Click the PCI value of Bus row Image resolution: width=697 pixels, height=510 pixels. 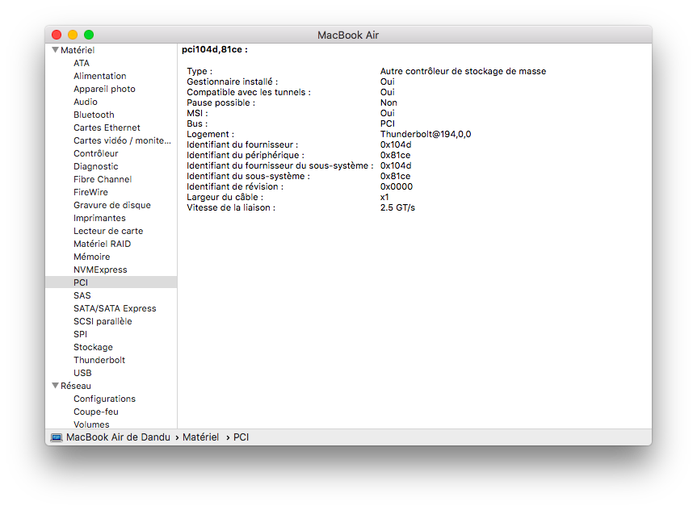point(388,123)
